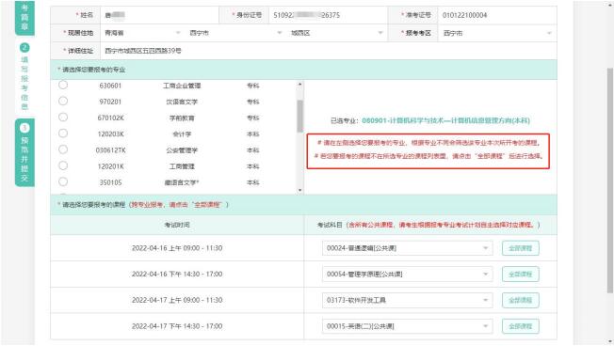The height and width of the screenshot is (346, 614).
Task: Click the admission ticket number field
Action: [x=497, y=15]
